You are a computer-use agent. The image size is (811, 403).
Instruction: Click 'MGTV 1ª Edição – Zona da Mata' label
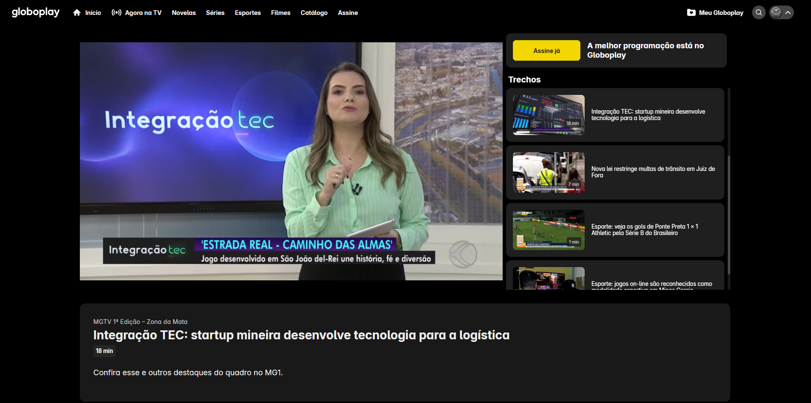point(141,322)
